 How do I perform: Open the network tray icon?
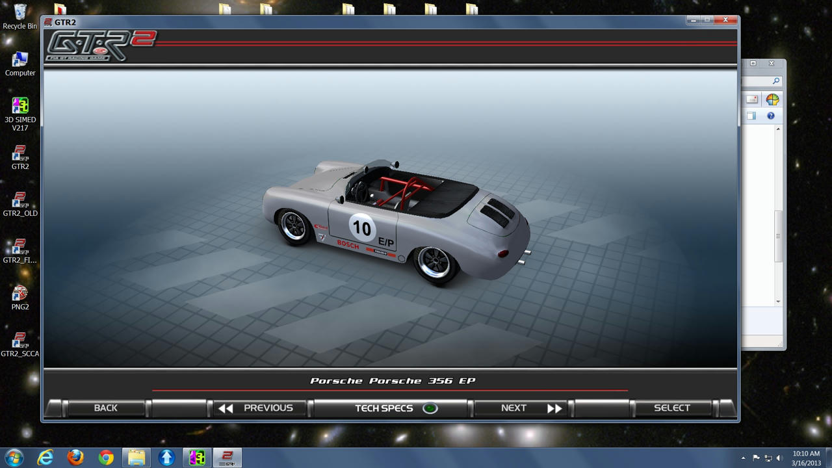click(768, 458)
